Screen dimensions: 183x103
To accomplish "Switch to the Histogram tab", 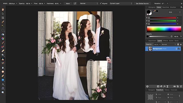I will (152, 7).
